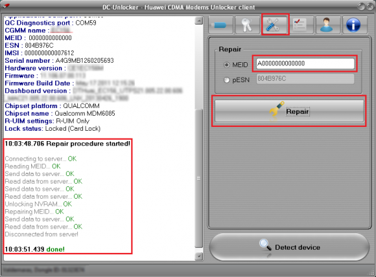Screen dimensions: 376x277
Task: Click the application logo in title bar
Action: 6,5
